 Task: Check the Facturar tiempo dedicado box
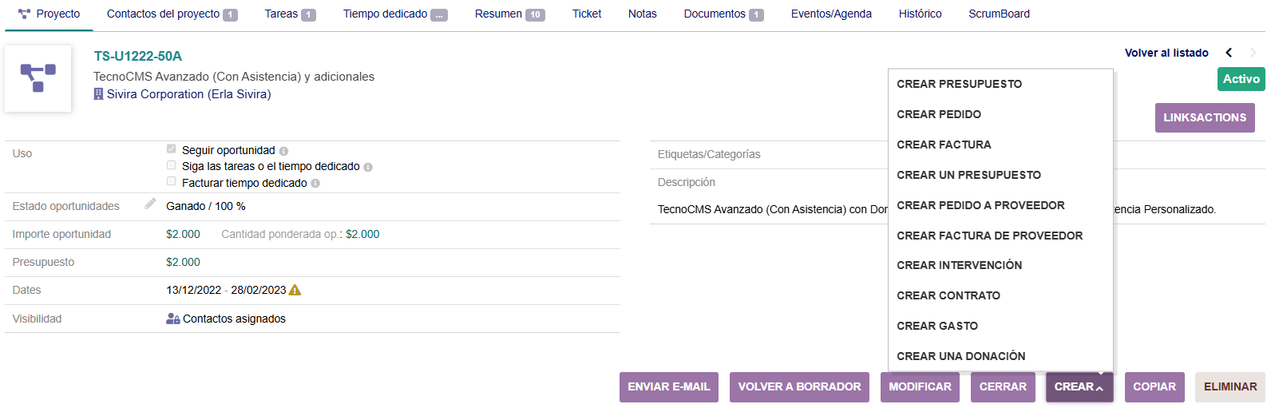pyautogui.click(x=171, y=182)
